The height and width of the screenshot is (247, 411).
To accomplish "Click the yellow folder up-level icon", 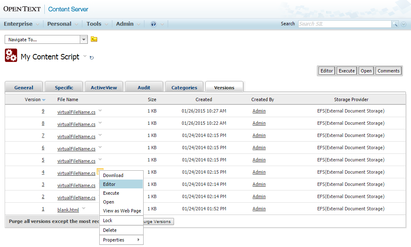I will (x=94, y=39).
